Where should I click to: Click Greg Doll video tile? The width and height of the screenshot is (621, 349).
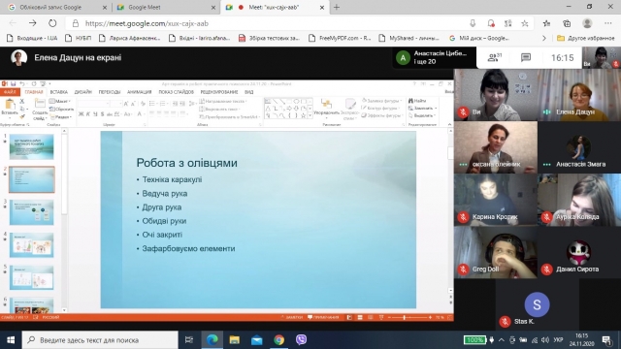[x=496, y=252]
